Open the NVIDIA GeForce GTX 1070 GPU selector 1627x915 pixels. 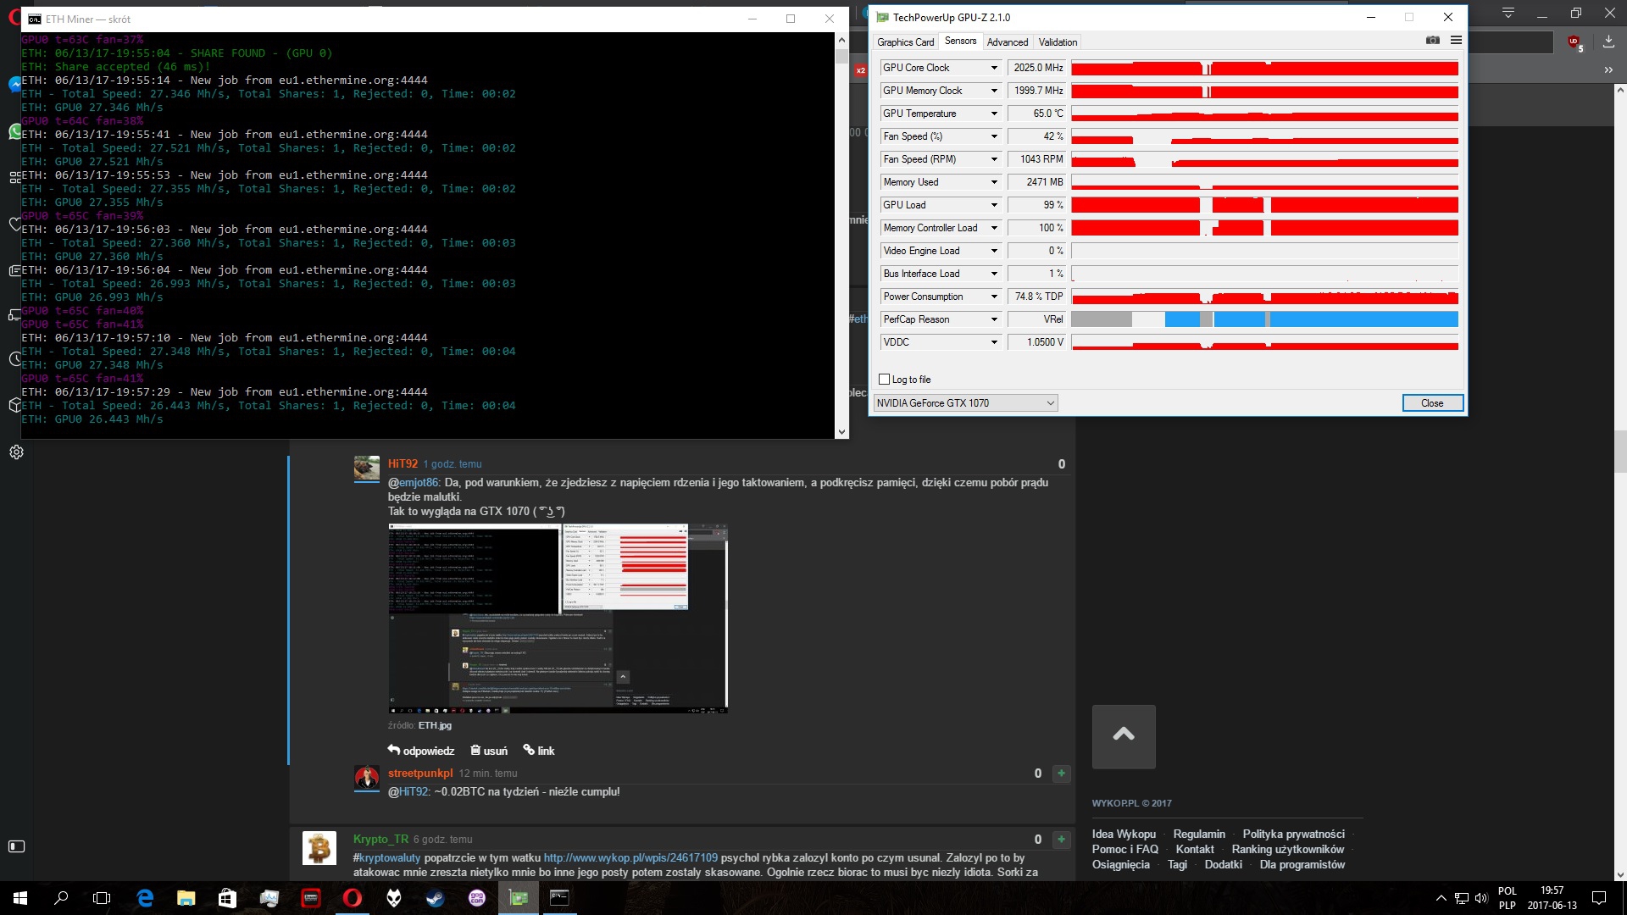coord(965,403)
